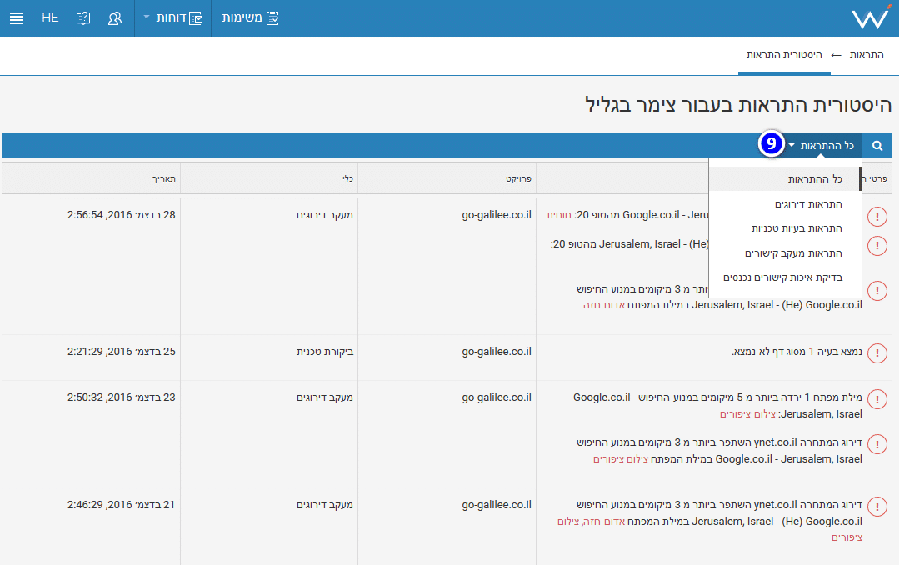Click 'מעקב דירוגים' in the 21 בדצמ׳ row
The image size is (899, 565).
(x=324, y=505)
